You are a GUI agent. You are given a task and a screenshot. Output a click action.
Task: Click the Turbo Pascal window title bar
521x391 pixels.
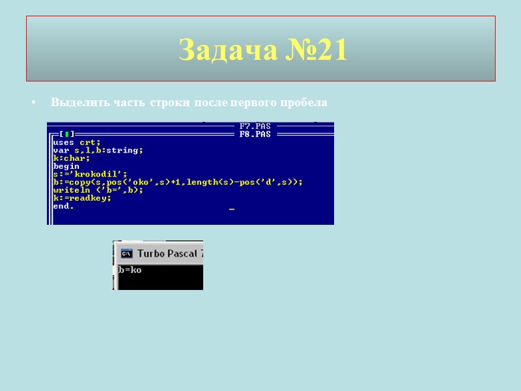point(160,253)
